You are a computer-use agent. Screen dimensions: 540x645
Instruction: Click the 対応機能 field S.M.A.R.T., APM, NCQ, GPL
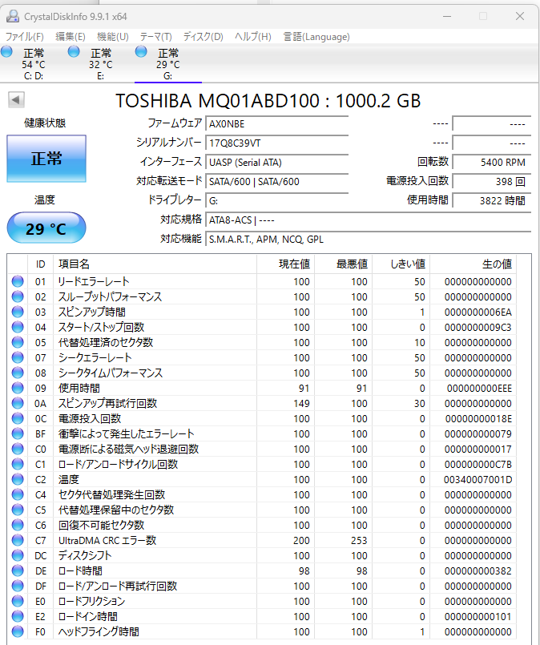[368, 239]
